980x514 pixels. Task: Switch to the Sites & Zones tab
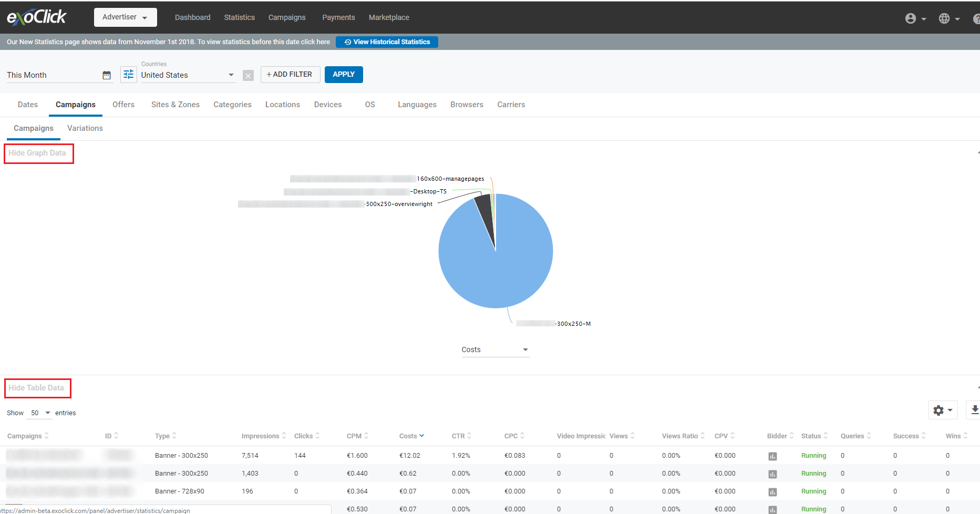coord(176,105)
